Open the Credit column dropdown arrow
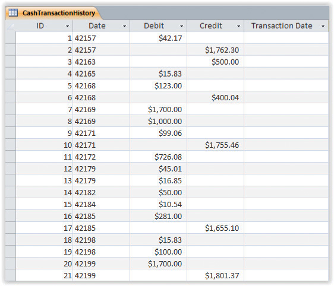Screen dimensions: 334x286 click(x=238, y=26)
